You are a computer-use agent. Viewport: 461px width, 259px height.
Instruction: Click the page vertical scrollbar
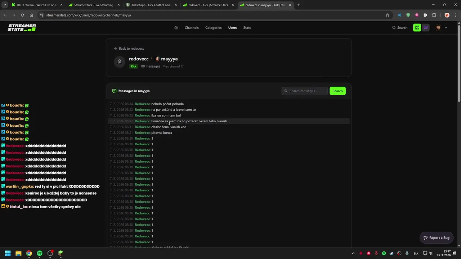[x=459, y=63]
